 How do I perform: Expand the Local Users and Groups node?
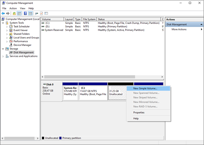(x=7, y=38)
